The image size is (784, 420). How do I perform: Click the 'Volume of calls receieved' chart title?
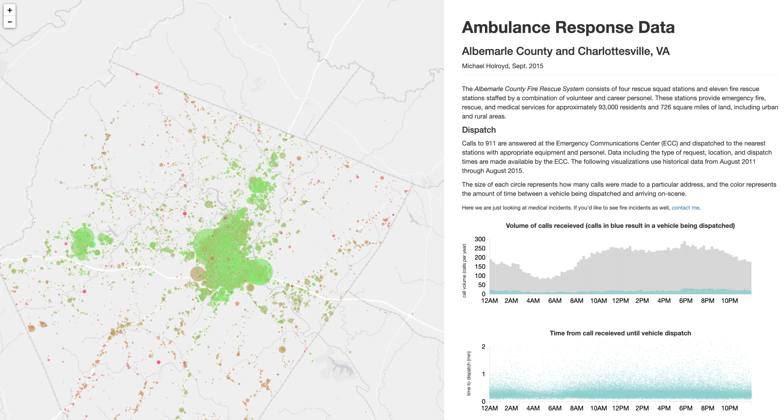(620, 226)
